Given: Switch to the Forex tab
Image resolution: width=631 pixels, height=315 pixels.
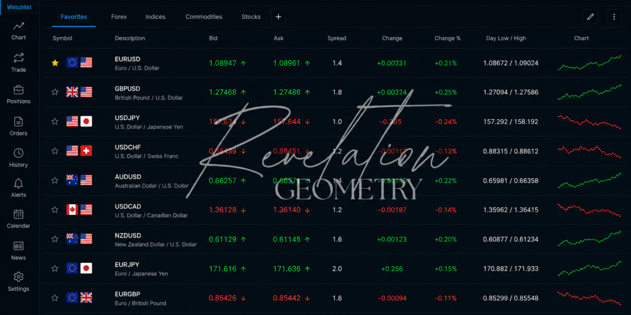Looking at the screenshot, I should point(119,17).
